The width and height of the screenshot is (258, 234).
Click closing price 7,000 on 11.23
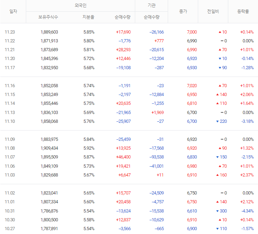pyautogui.click(x=192, y=32)
